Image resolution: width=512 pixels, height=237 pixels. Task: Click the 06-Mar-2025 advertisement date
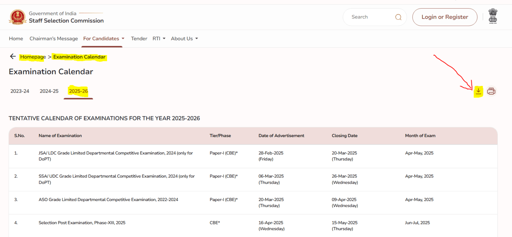click(x=271, y=176)
